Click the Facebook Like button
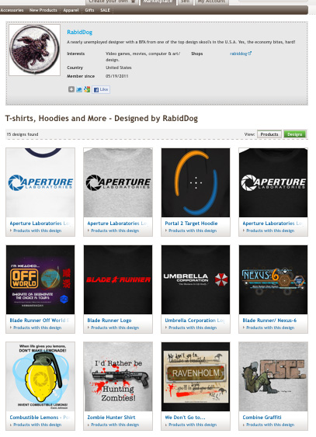Screen dimensions: 316x437 (x=101, y=89)
